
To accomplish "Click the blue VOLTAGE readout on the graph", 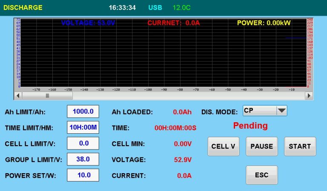I will click(88, 23).
